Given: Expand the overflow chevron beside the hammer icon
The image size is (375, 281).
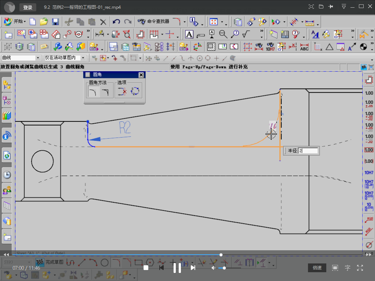Looking at the screenshot, I should click(372, 31).
